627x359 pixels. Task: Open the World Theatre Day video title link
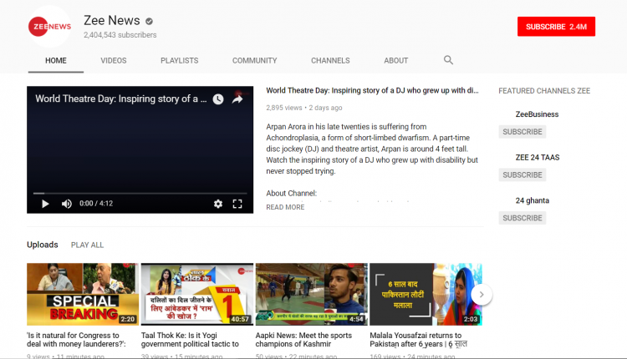[372, 91]
